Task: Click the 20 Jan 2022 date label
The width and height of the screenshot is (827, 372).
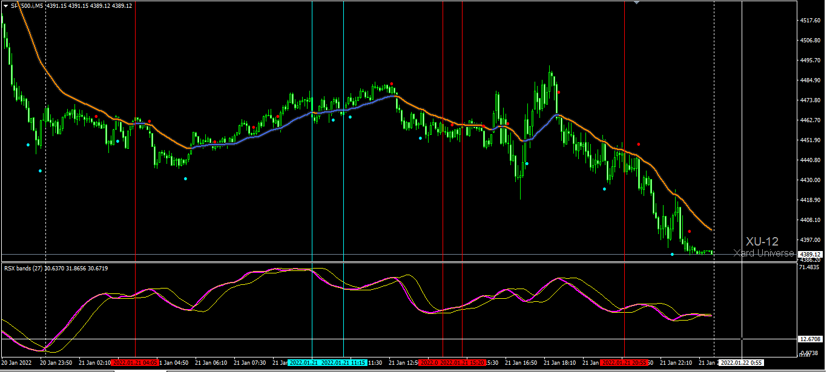Action: coord(17,363)
